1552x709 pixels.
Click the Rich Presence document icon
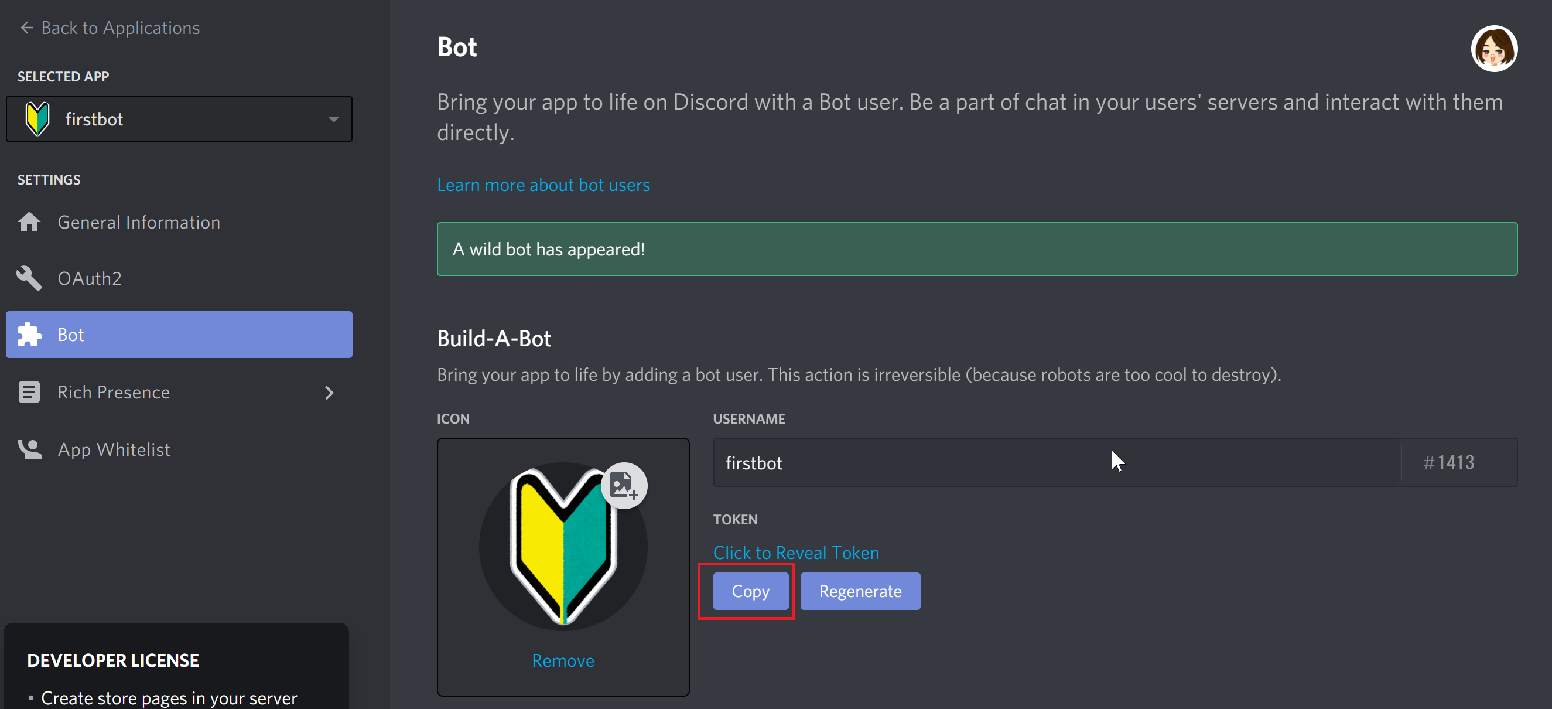click(29, 392)
